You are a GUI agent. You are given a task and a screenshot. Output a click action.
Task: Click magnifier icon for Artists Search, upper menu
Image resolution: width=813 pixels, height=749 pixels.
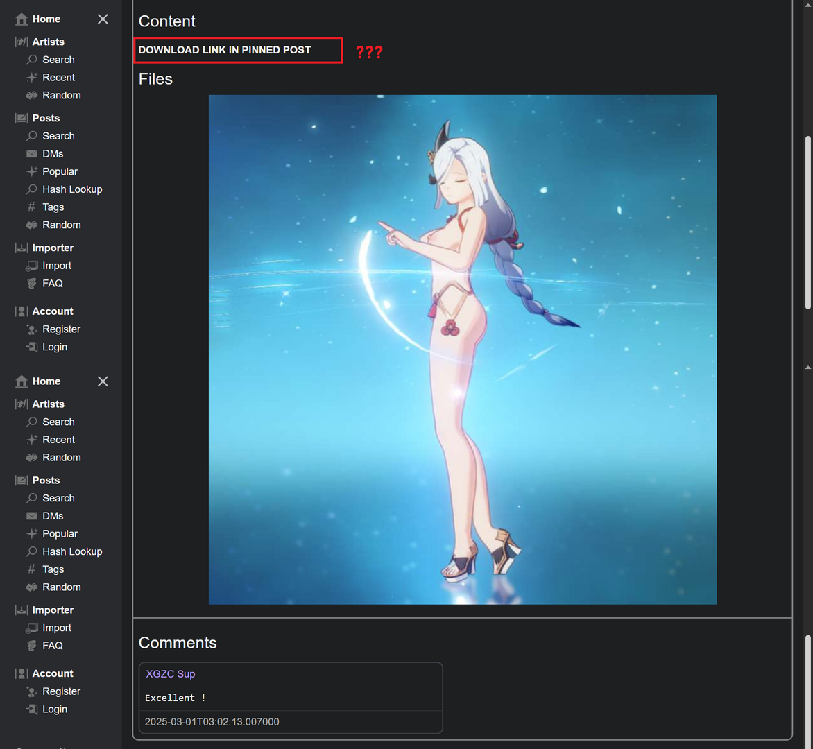click(x=32, y=60)
